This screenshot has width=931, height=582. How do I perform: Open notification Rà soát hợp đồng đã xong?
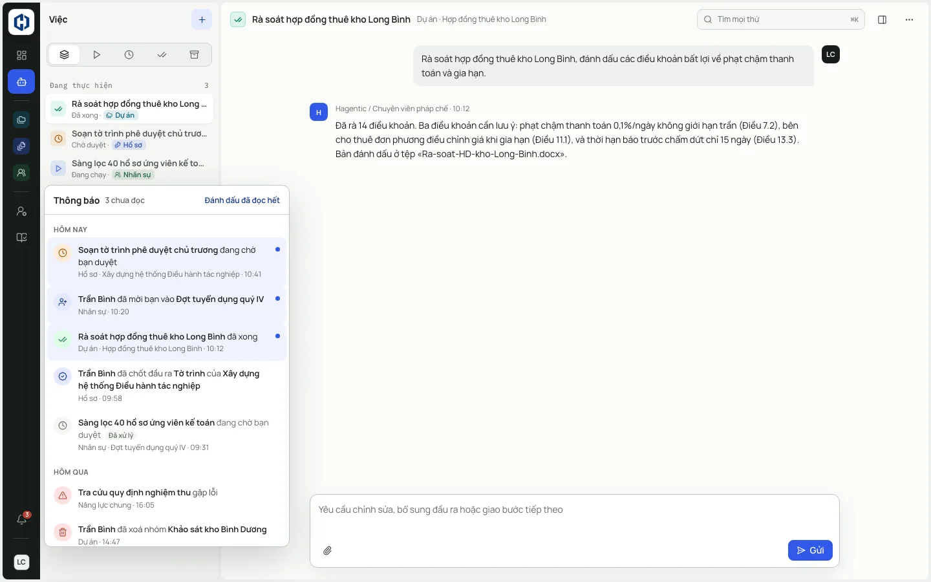[167, 342]
